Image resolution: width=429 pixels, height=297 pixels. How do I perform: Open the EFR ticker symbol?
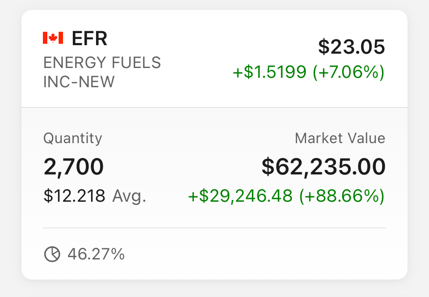click(89, 38)
